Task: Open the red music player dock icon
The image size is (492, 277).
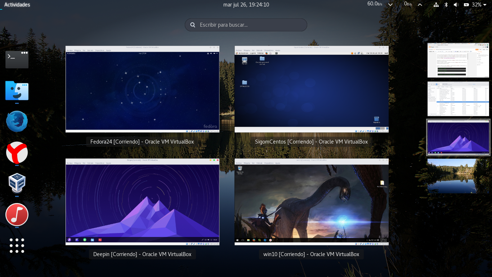Action: coord(17,215)
